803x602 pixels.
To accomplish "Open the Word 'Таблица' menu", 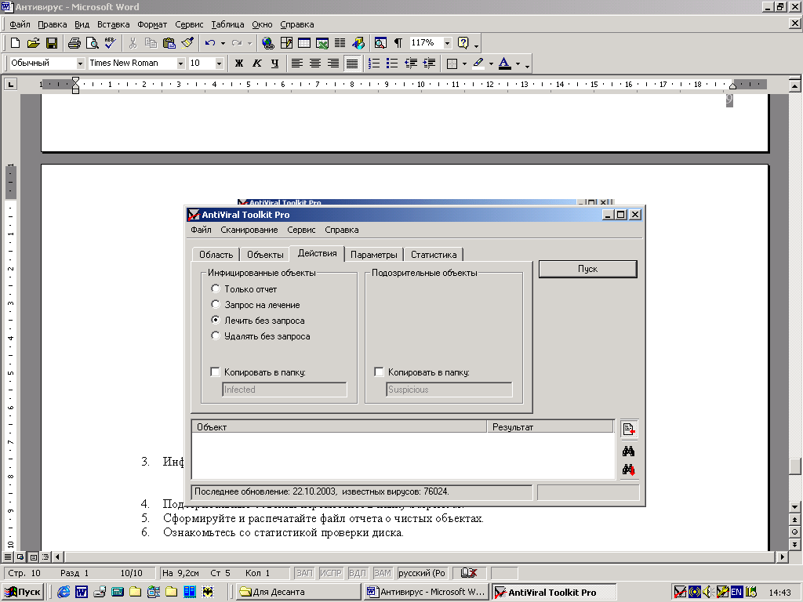I will tap(227, 24).
